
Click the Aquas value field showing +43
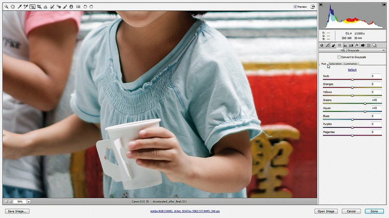click(x=376, y=108)
